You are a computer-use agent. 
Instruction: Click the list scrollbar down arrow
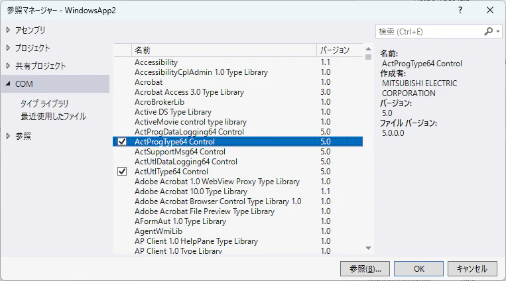368,248
